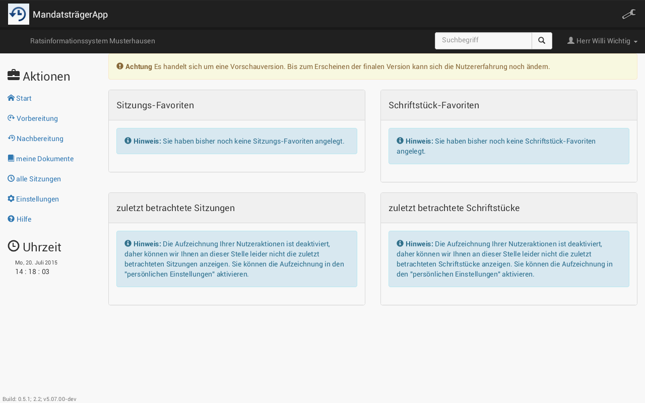
Task: Click the MandatsträgerApp title link
Action: coord(70,15)
